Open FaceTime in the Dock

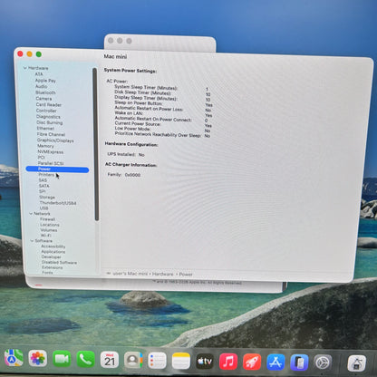(x=62, y=359)
